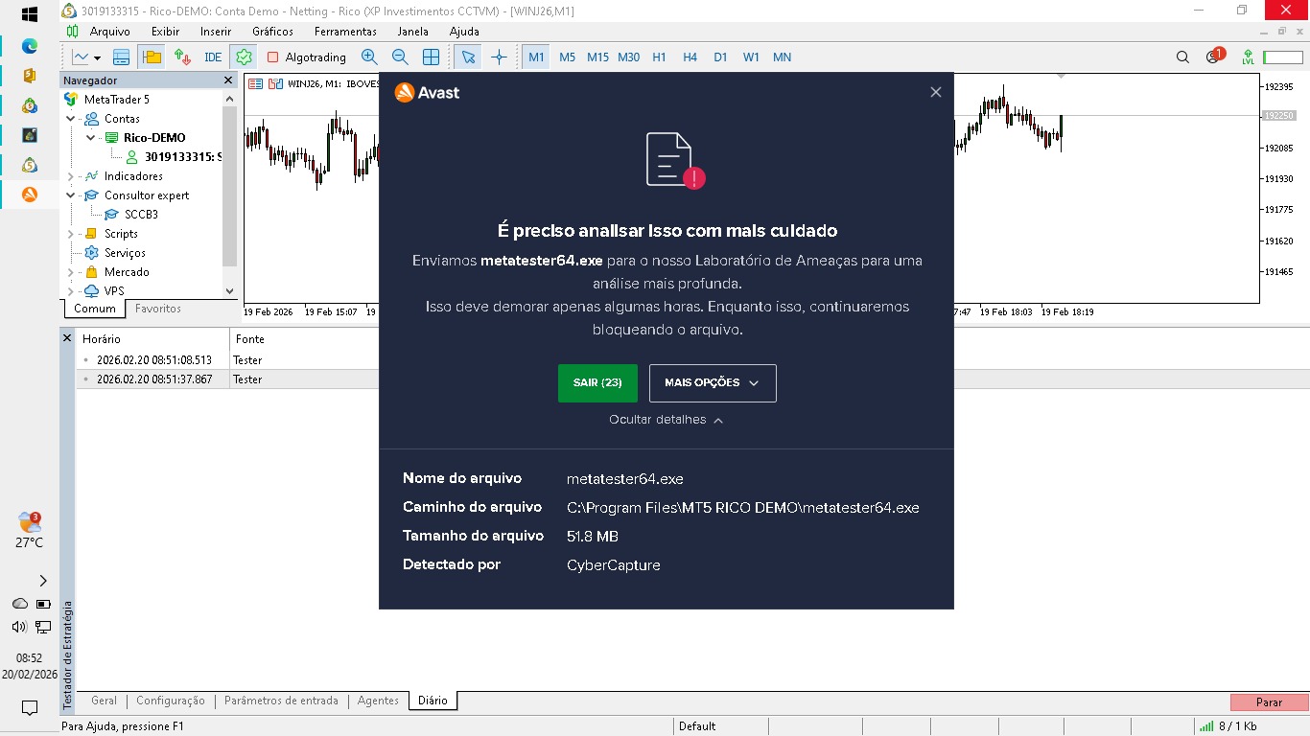1310x736 pixels.
Task: Open the search magnifier in toolbar
Action: point(1182,57)
